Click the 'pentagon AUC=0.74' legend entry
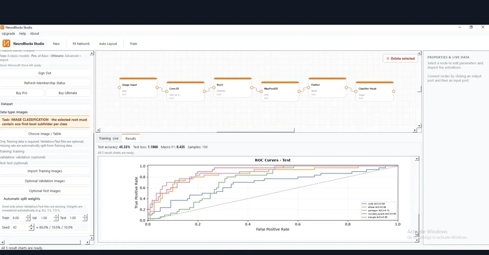 [375, 210]
